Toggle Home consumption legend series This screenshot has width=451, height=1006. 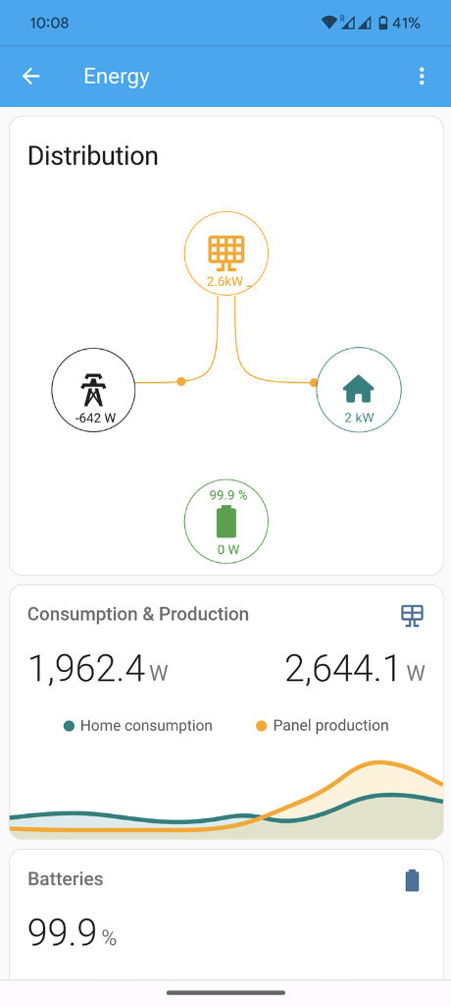pyautogui.click(x=137, y=726)
